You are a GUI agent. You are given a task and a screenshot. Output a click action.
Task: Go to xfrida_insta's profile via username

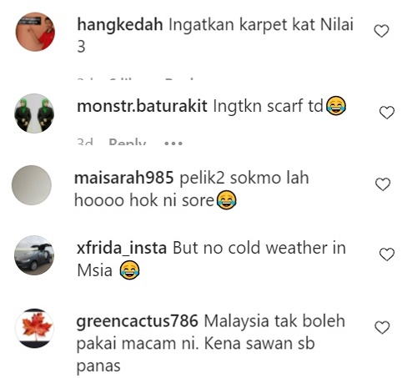(122, 249)
